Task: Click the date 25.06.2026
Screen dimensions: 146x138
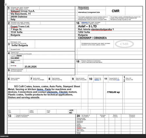Action: (x=31, y=67)
